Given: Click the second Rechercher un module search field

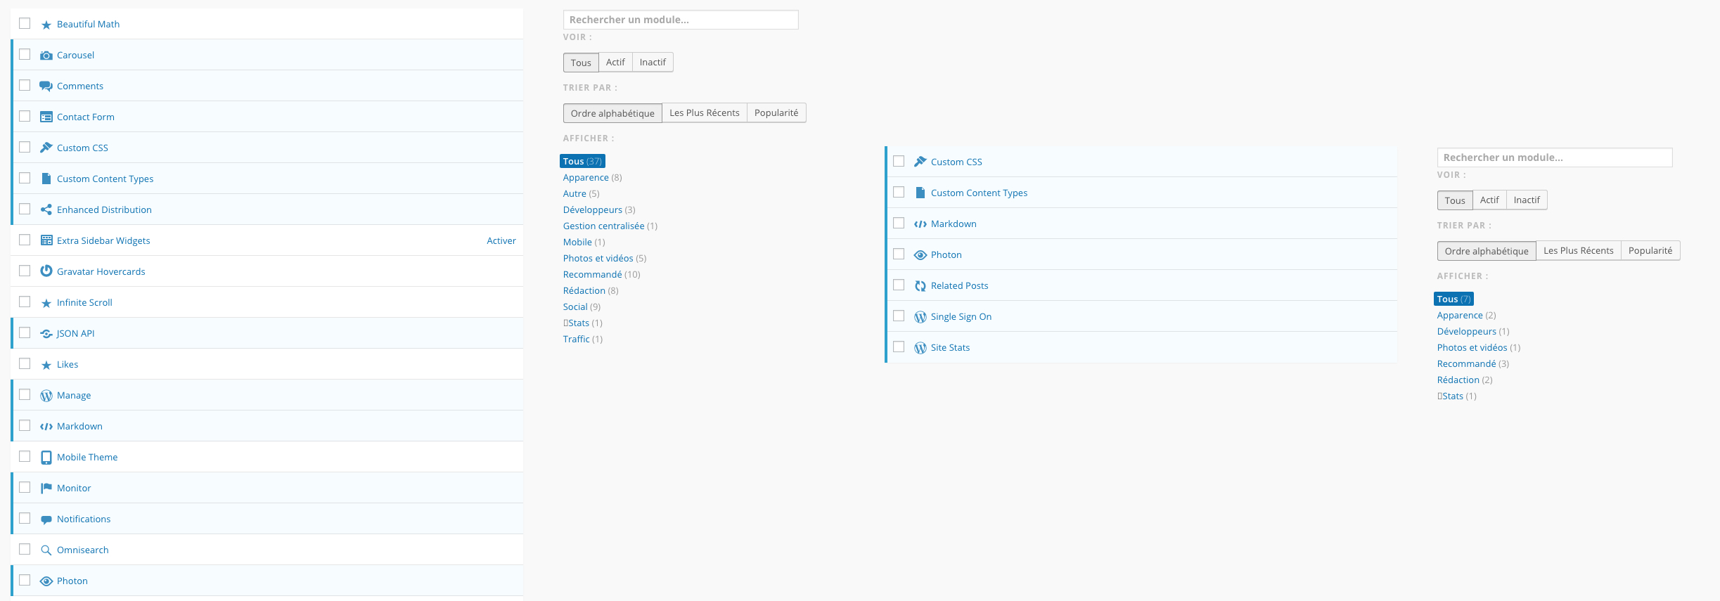Looking at the screenshot, I should 1555,157.
